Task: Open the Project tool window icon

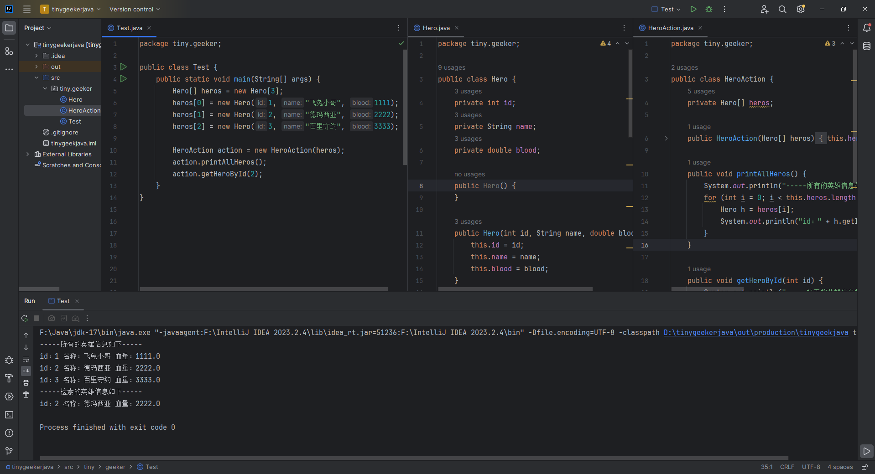Action: coord(9,28)
